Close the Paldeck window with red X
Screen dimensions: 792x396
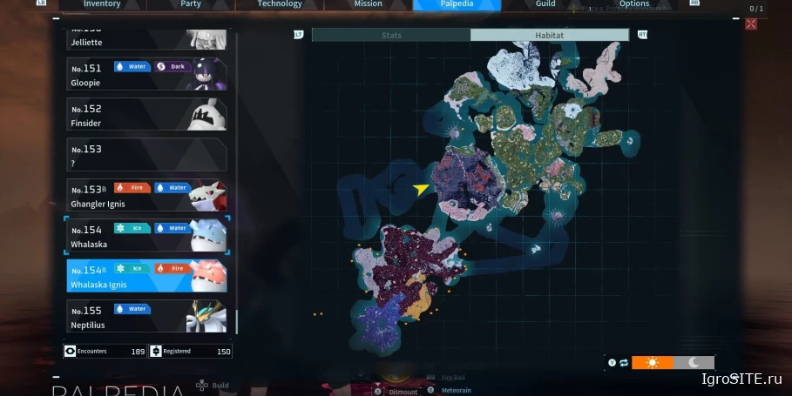click(751, 23)
